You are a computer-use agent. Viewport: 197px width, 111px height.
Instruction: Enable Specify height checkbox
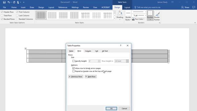click(73, 61)
